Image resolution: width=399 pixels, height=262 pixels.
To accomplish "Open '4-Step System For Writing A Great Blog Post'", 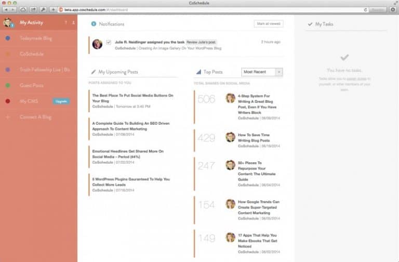I will point(257,104).
